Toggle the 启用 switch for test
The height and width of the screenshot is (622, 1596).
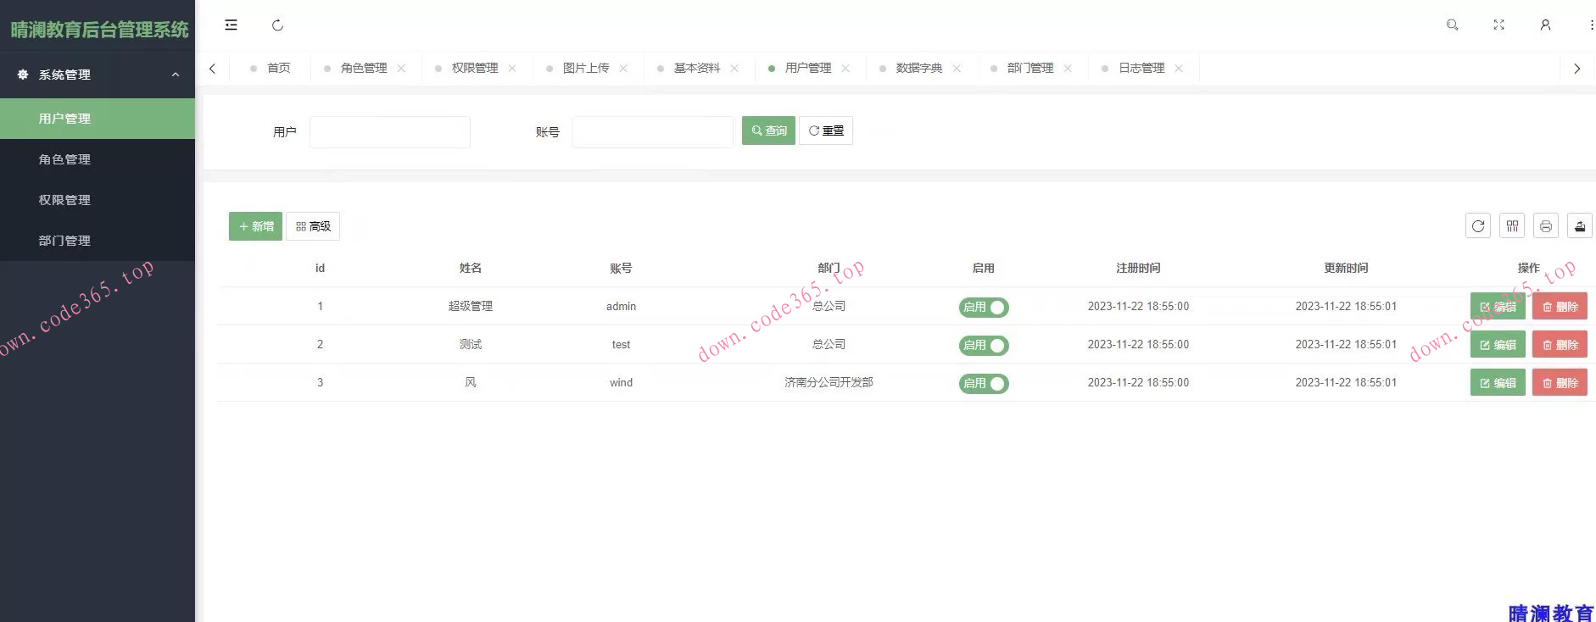(984, 345)
